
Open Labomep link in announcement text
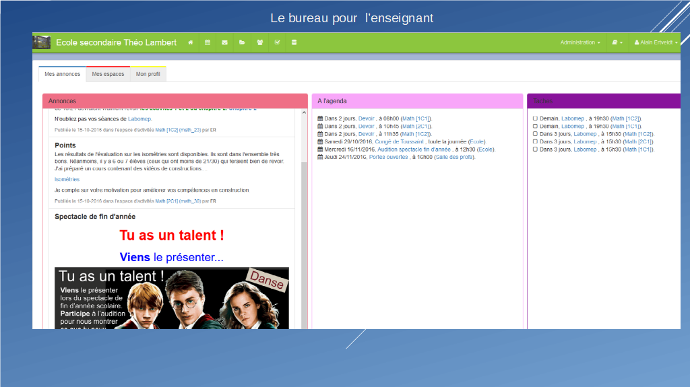(139, 118)
